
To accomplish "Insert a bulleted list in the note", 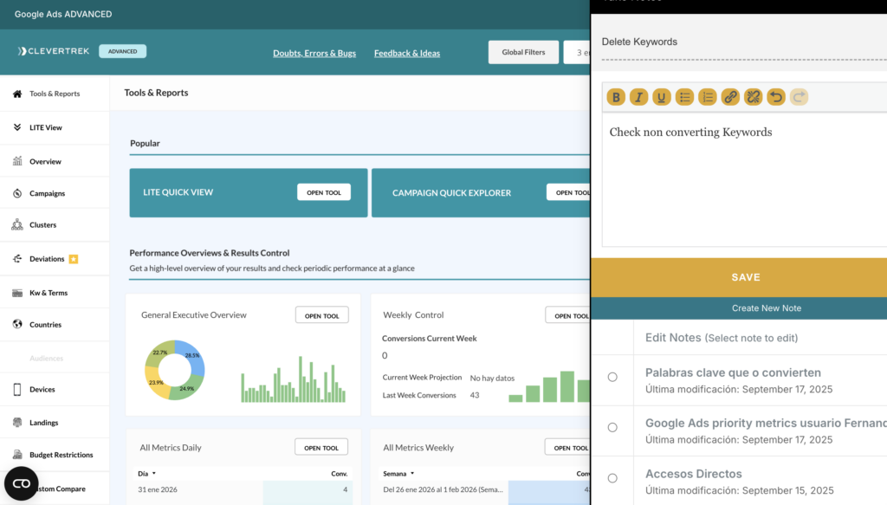I will pyautogui.click(x=684, y=97).
